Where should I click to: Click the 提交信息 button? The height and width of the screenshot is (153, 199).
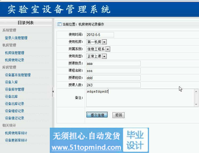(x=97, y=115)
